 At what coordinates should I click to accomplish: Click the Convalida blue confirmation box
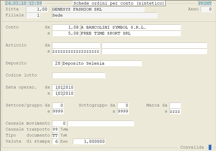(210, 147)
